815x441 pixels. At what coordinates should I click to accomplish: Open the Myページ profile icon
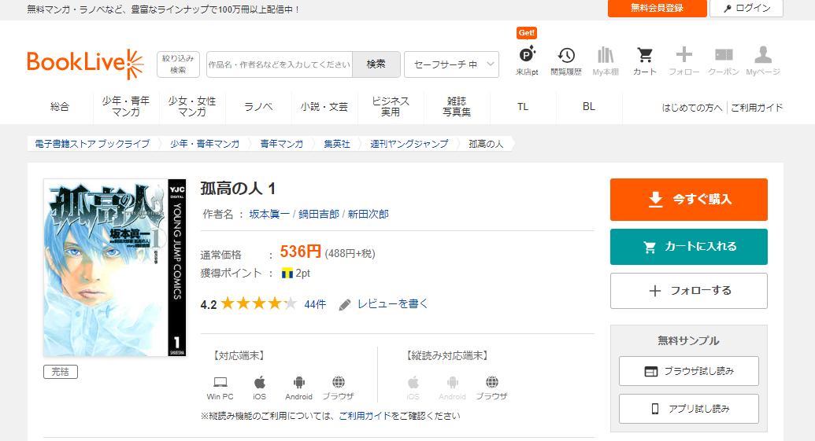pyautogui.click(x=762, y=56)
